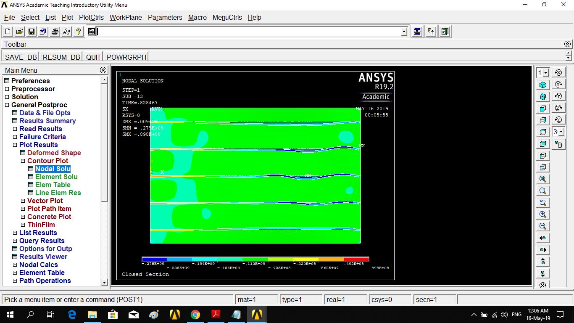Image resolution: width=574 pixels, height=323 pixels.
Task: Open the Parameters menu
Action: pyautogui.click(x=165, y=17)
